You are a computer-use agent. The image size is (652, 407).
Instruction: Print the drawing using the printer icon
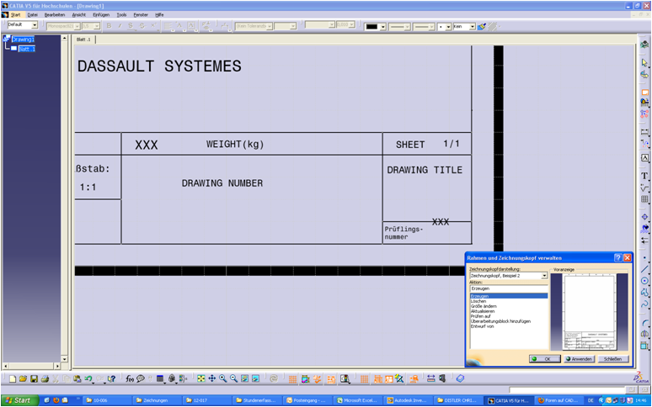tap(45, 378)
